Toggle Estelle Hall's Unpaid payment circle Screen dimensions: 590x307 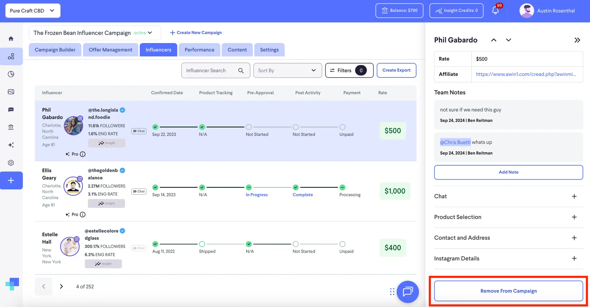click(342, 244)
